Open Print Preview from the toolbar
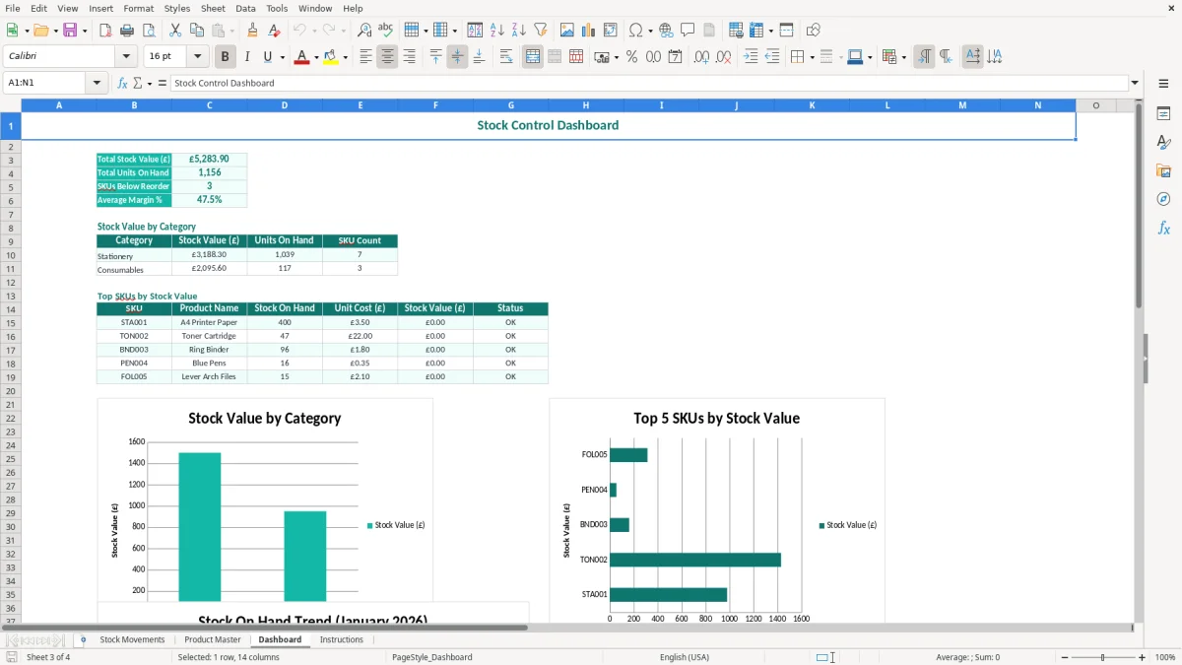The image size is (1182, 665). (x=150, y=31)
